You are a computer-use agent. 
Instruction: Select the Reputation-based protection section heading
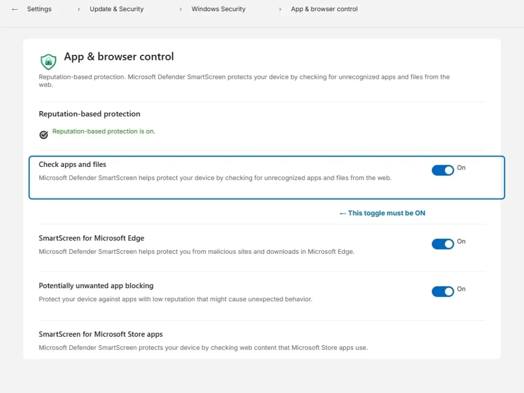[90, 114]
